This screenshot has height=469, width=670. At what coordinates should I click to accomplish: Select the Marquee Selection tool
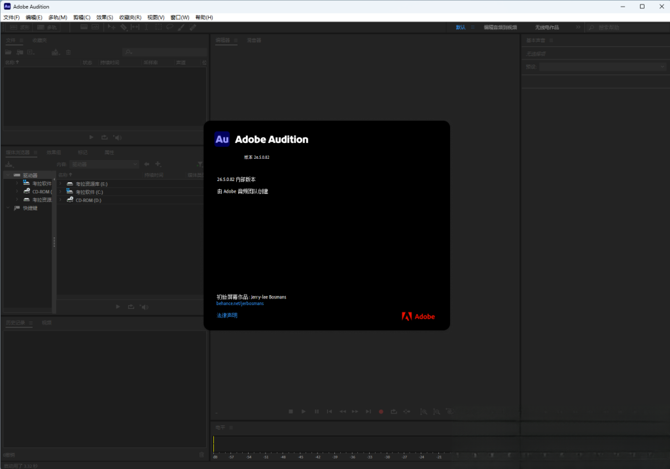point(158,27)
